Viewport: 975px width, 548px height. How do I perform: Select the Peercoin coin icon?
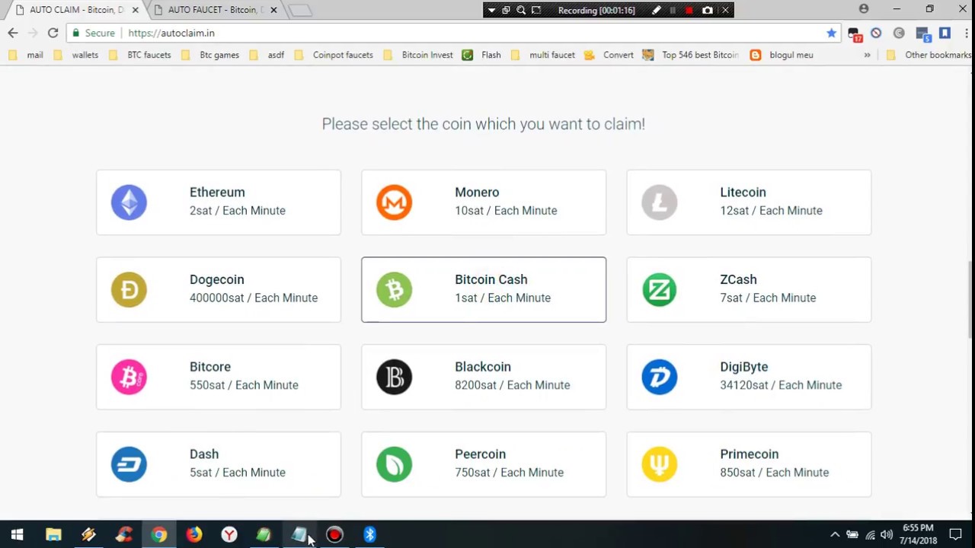point(394,464)
